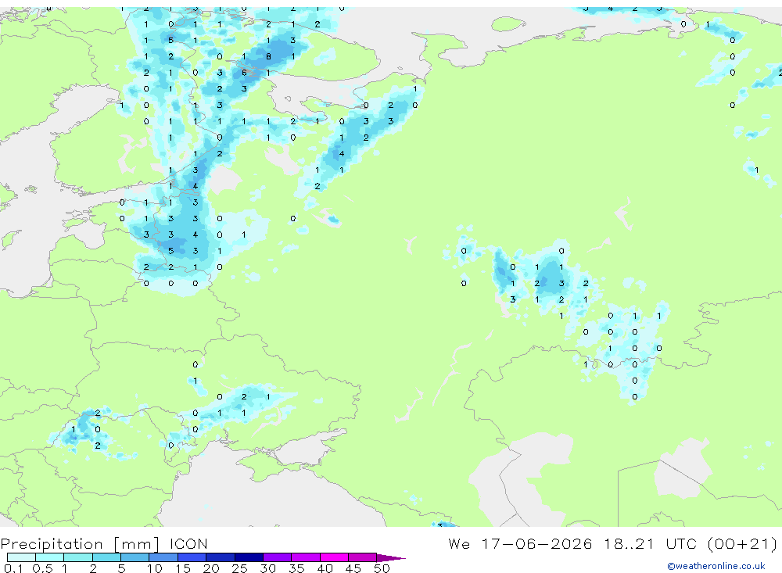Click the legend label "25"
The image size is (782, 573).
(240, 568)
